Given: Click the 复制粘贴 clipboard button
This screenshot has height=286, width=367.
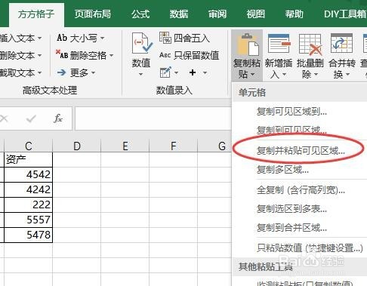Looking at the screenshot, I should [247, 56].
